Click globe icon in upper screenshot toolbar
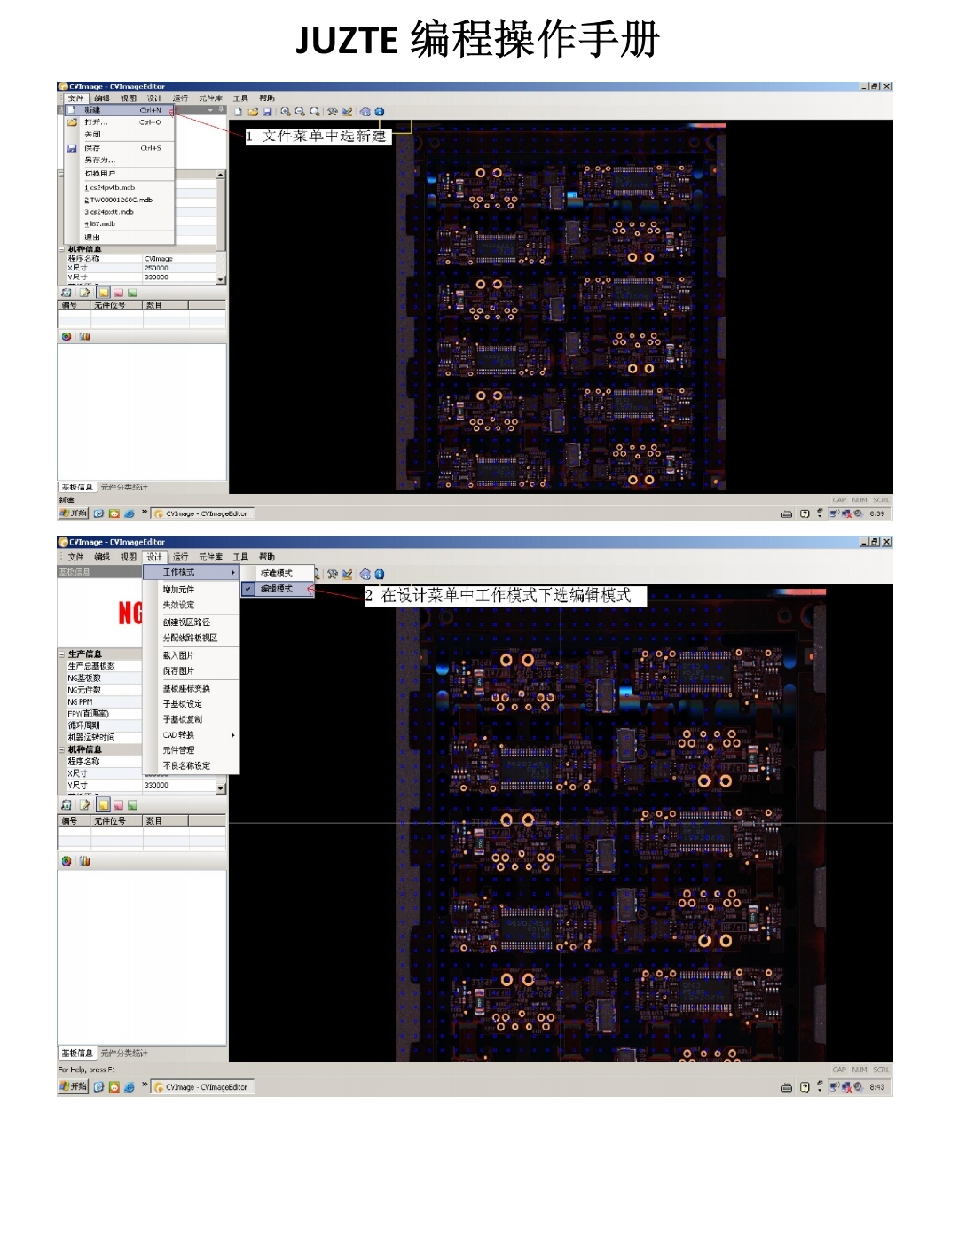 [365, 113]
